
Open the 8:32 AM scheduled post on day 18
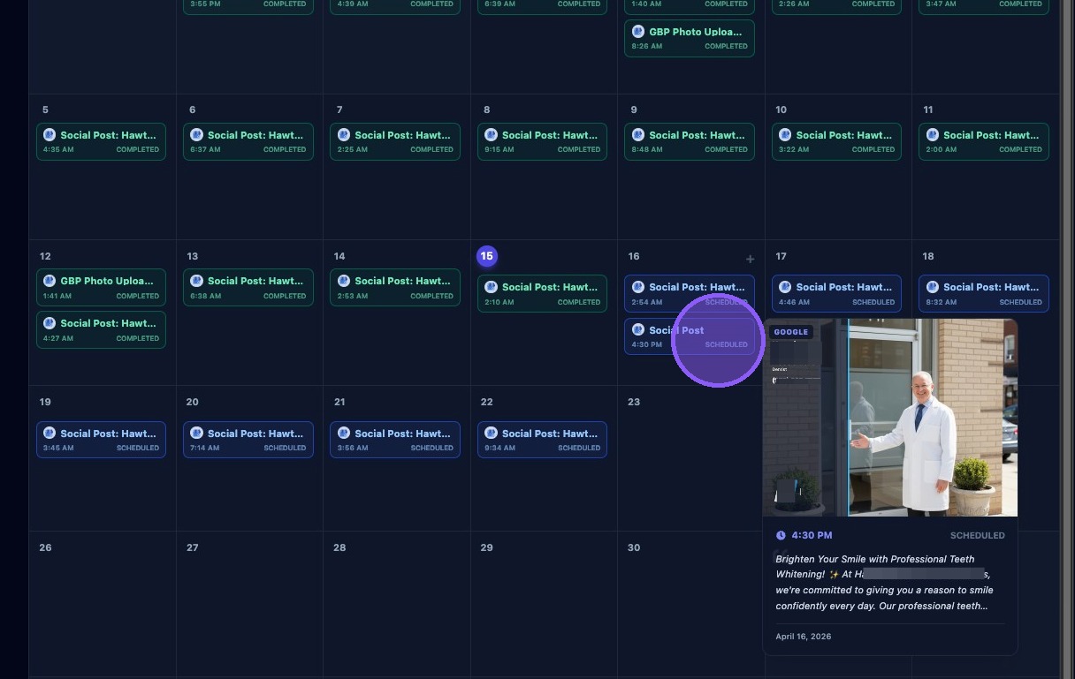984,293
